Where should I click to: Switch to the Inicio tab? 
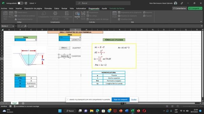11,9
